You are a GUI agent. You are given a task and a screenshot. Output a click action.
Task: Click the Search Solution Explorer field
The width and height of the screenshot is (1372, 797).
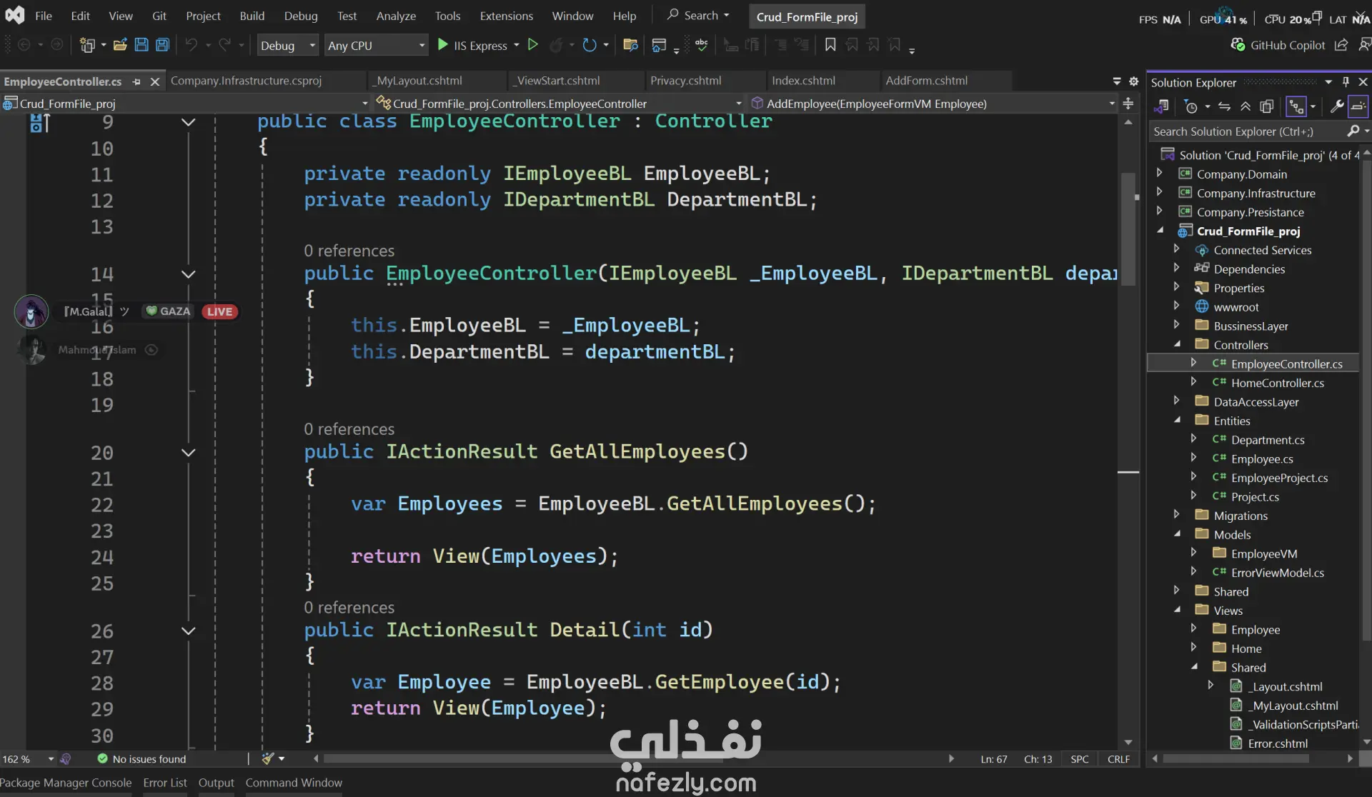pyautogui.click(x=1246, y=131)
